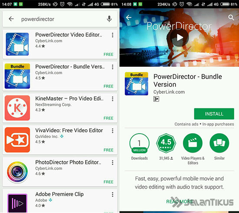
Task: Tap the 31,945 reviews count
Action: 166,158
